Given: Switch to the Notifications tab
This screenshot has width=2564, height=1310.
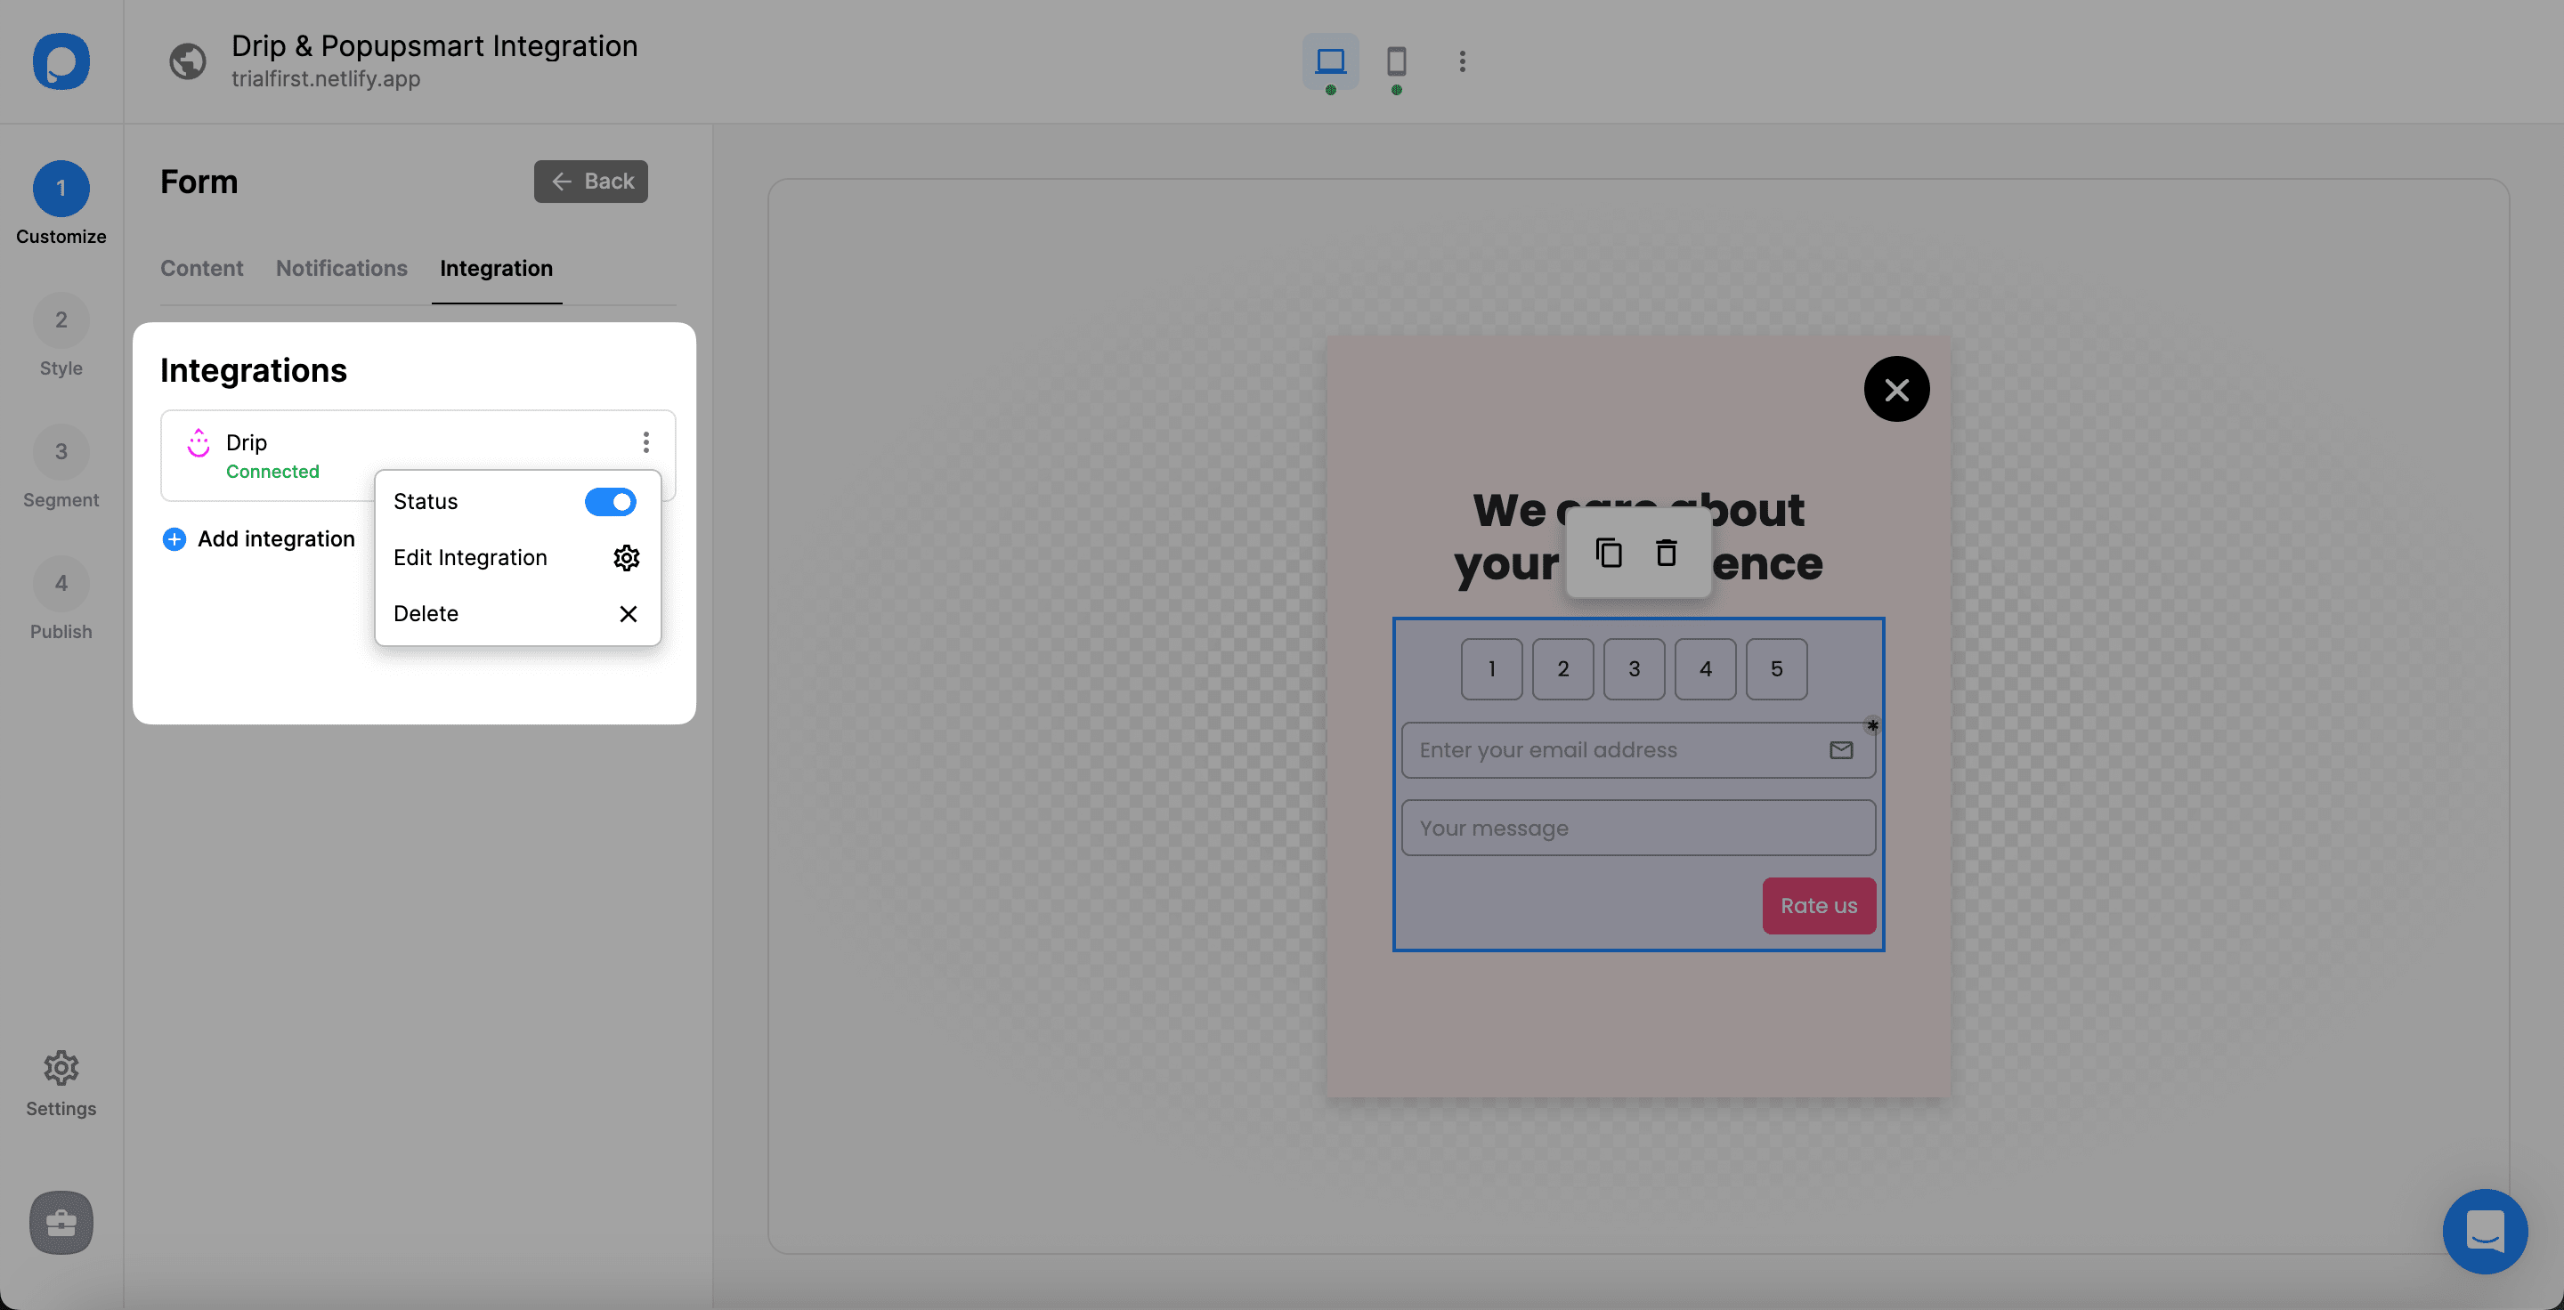Looking at the screenshot, I should pyautogui.click(x=341, y=269).
